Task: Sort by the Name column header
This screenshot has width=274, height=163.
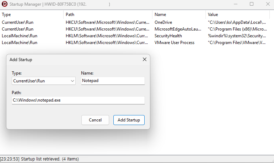Action: [x=179, y=15]
